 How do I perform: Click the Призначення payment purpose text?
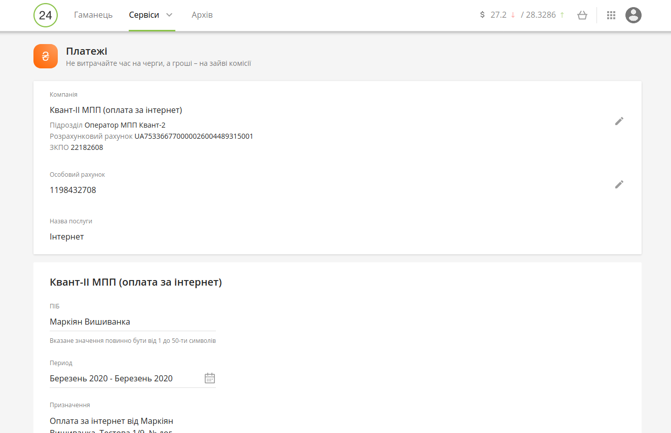pos(111,421)
